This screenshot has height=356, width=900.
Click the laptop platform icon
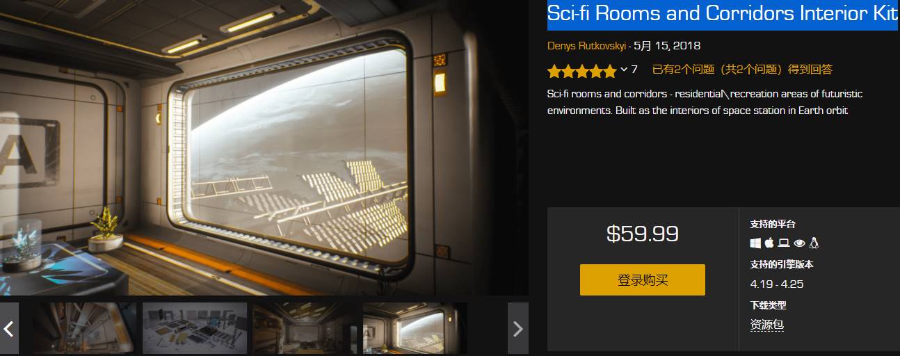coord(784,243)
